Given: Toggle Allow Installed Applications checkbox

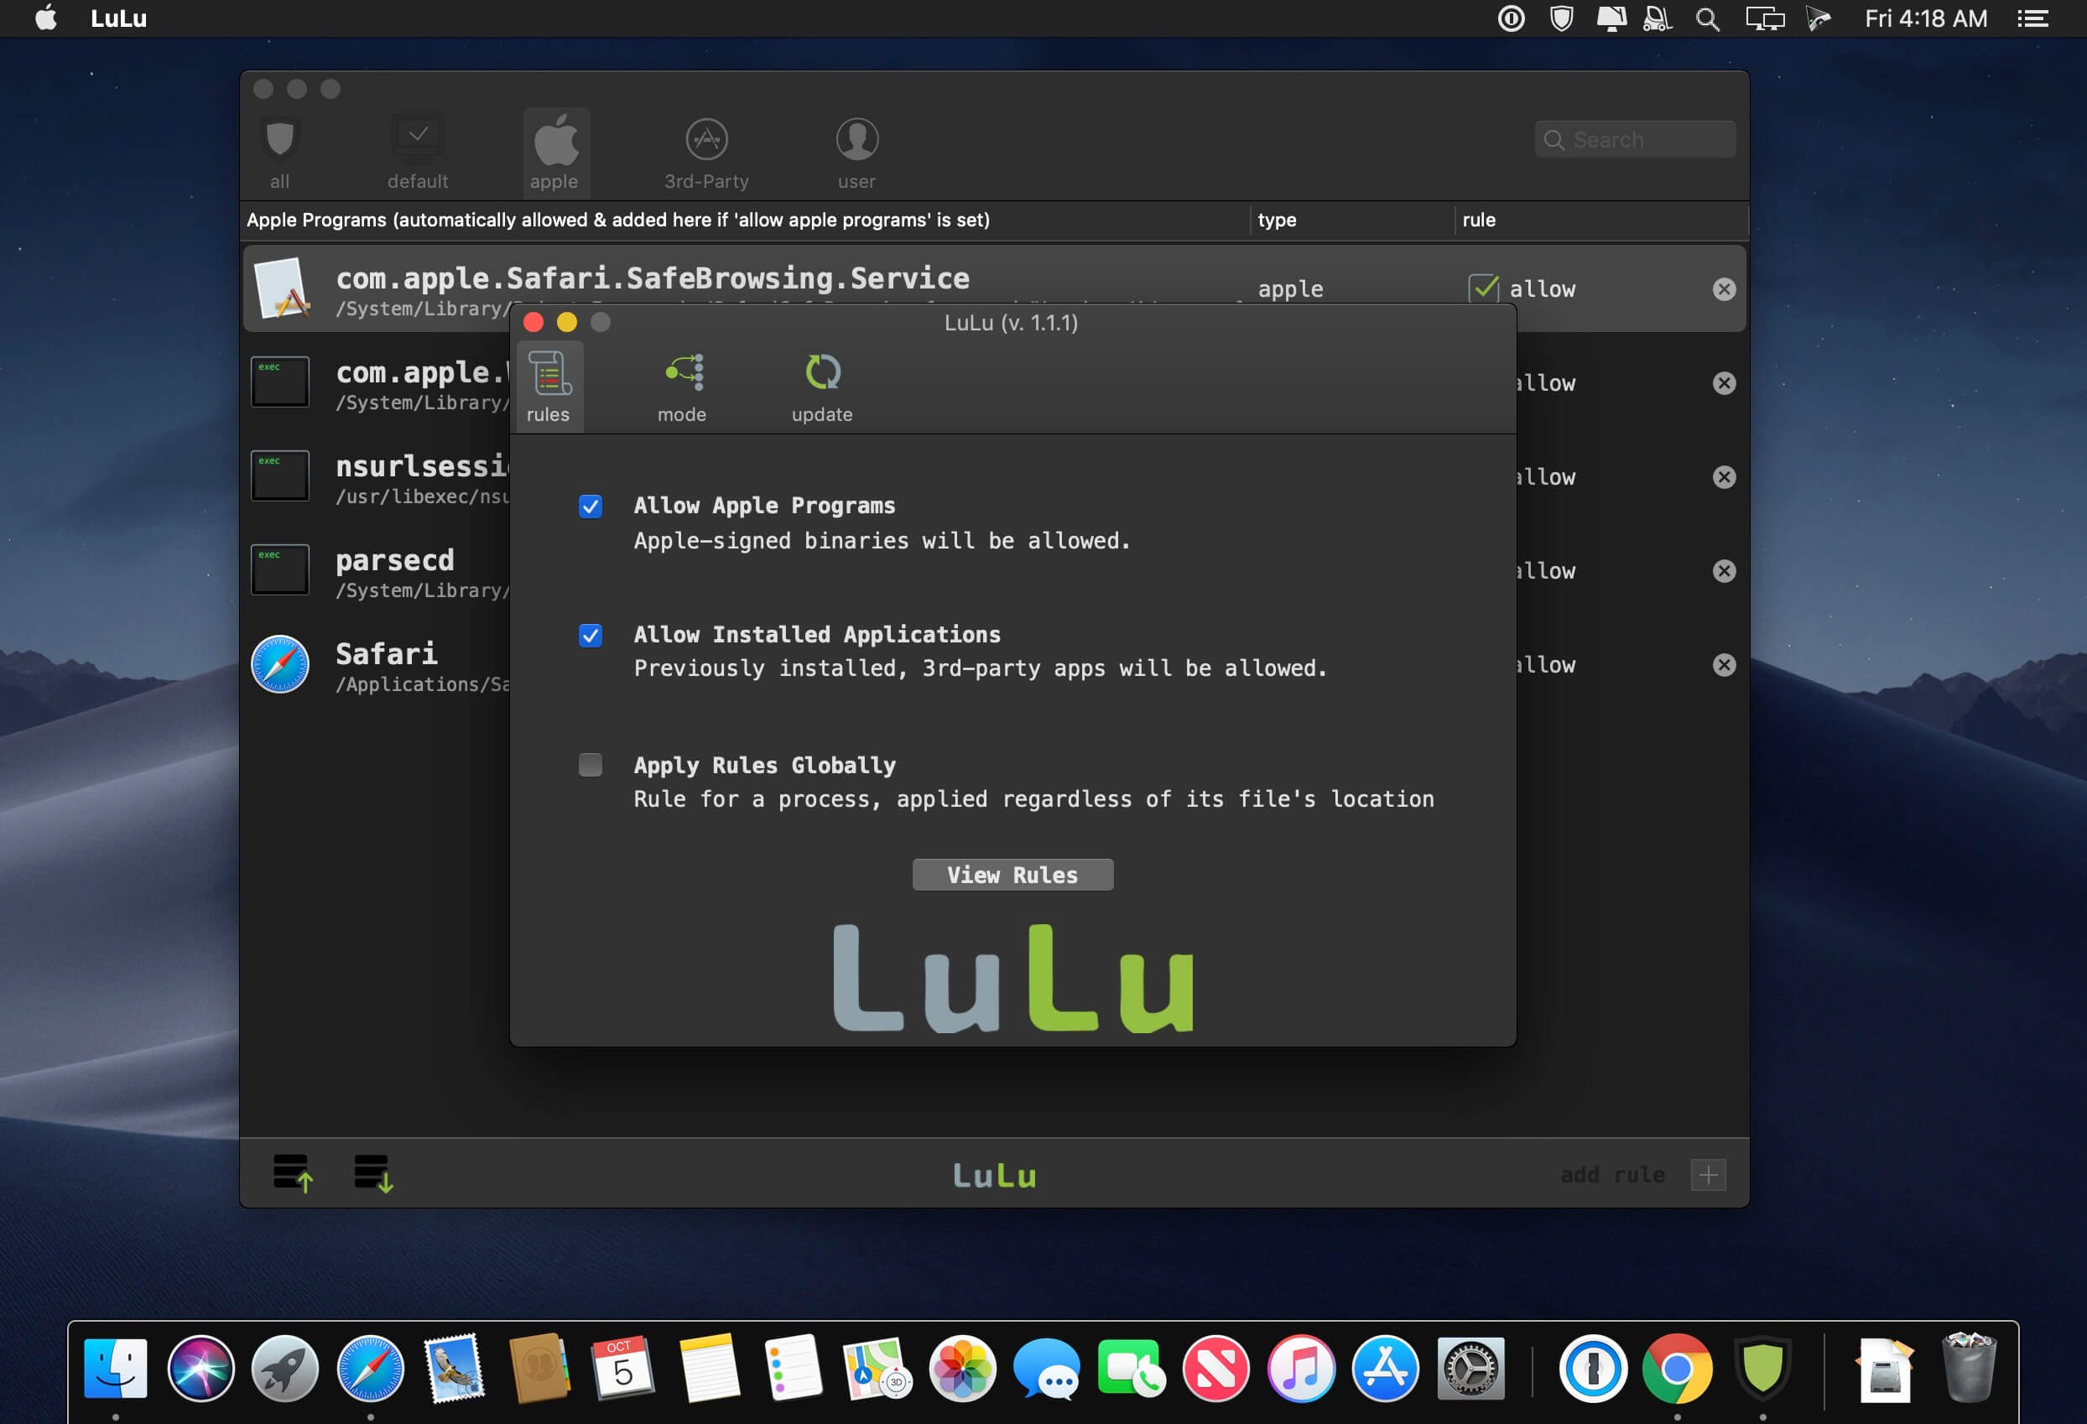Looking at the screenshot, I should (588, 634).
